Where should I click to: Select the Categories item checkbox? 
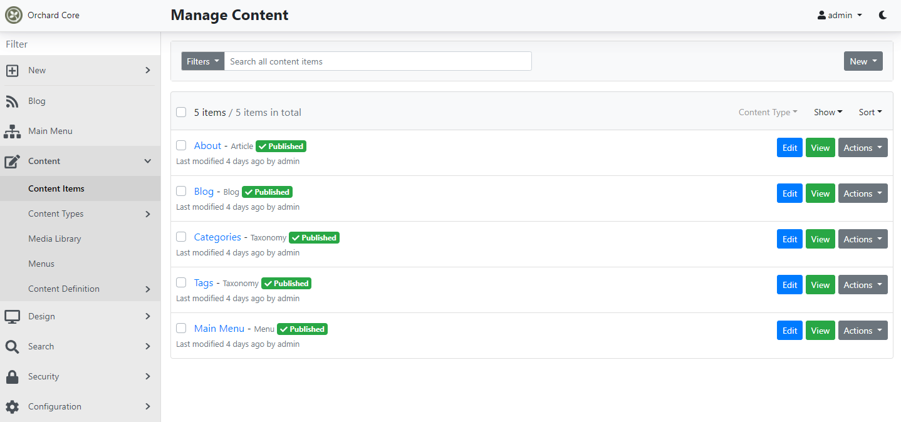pos(181,237)
